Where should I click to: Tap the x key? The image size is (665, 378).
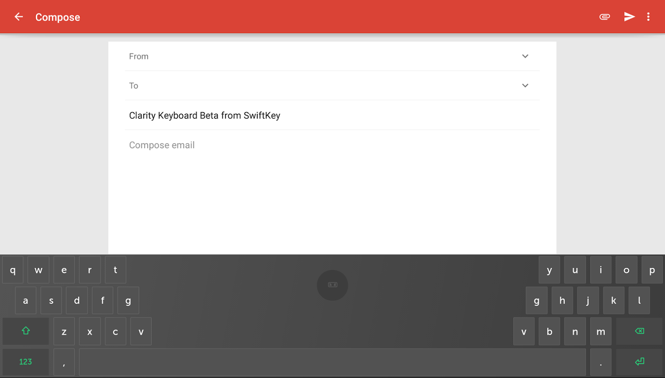click(90, 331)
